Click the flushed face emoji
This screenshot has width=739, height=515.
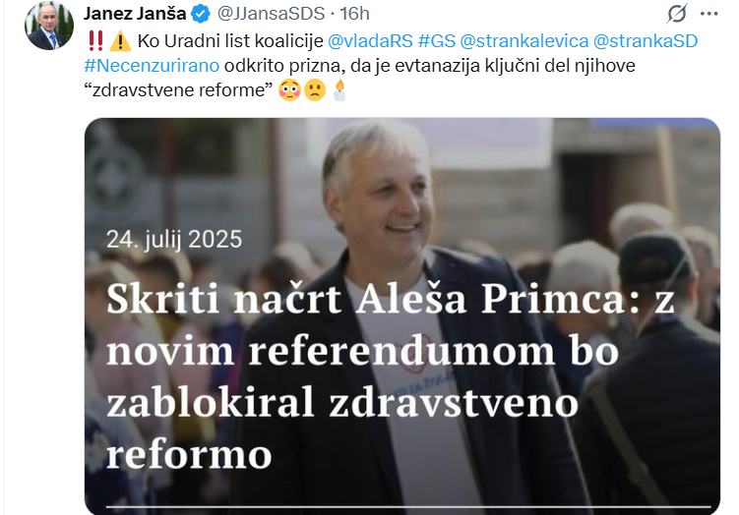coord(289,89)
